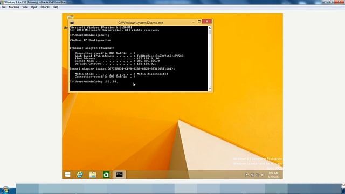Screen dimensions: 345x194
Task: Click the 'Tunnel adapter isatap' line
Action: 122,69
